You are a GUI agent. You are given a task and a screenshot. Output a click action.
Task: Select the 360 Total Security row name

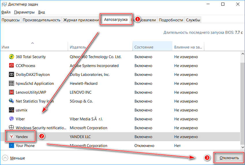(x=31, y=57)
